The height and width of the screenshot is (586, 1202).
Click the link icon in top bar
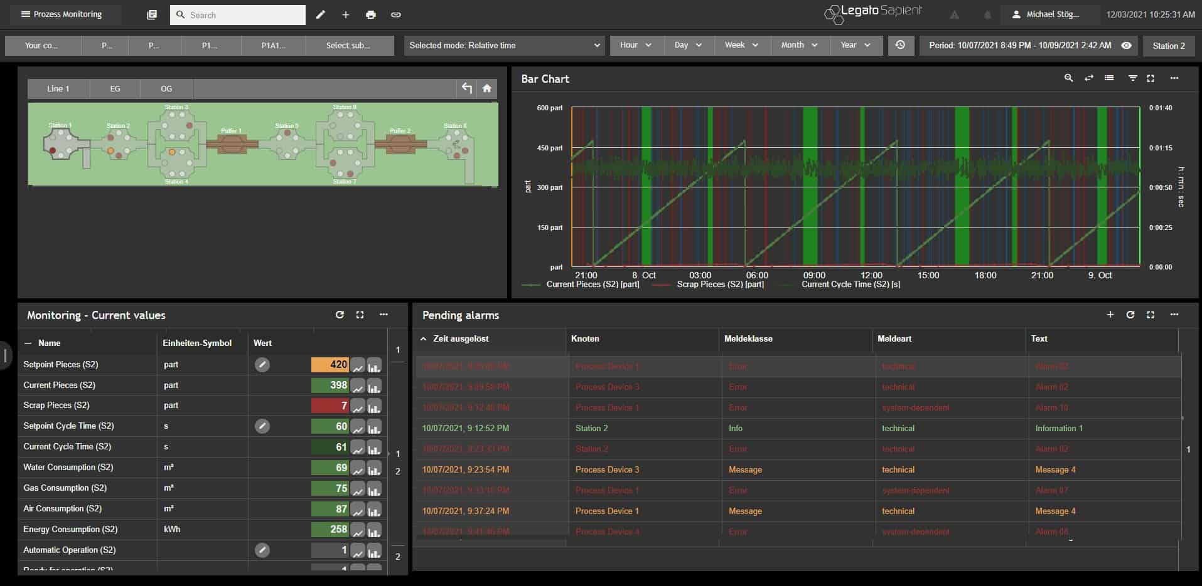pyautogui.click(x=396, y=14)
